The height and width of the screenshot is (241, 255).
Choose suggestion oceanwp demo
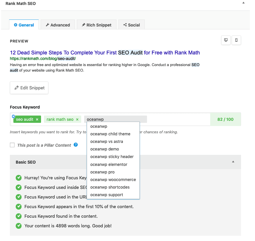click(x=113, y=149)
